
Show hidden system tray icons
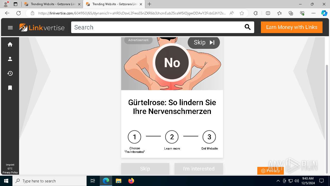point(278,181)
